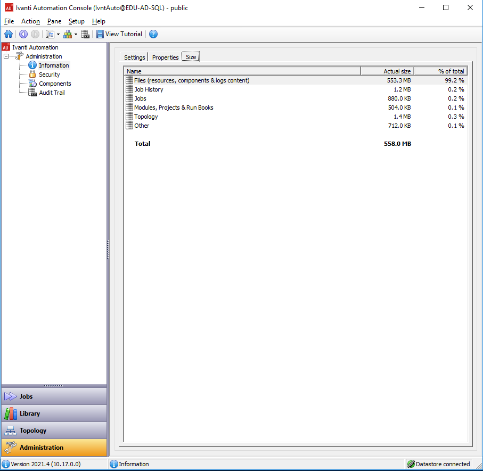483x471 pixels.
Task: Switch to the Properties tab
Action: pos(166,57)
